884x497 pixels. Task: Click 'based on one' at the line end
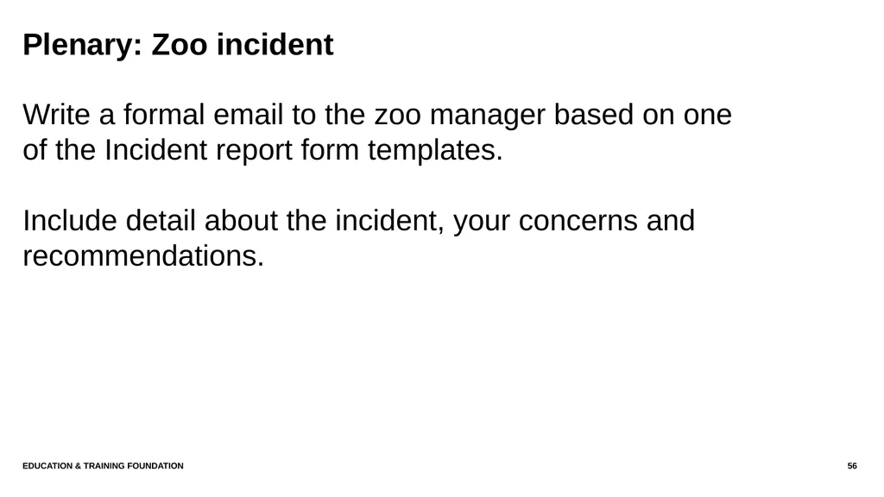[642, 115]
